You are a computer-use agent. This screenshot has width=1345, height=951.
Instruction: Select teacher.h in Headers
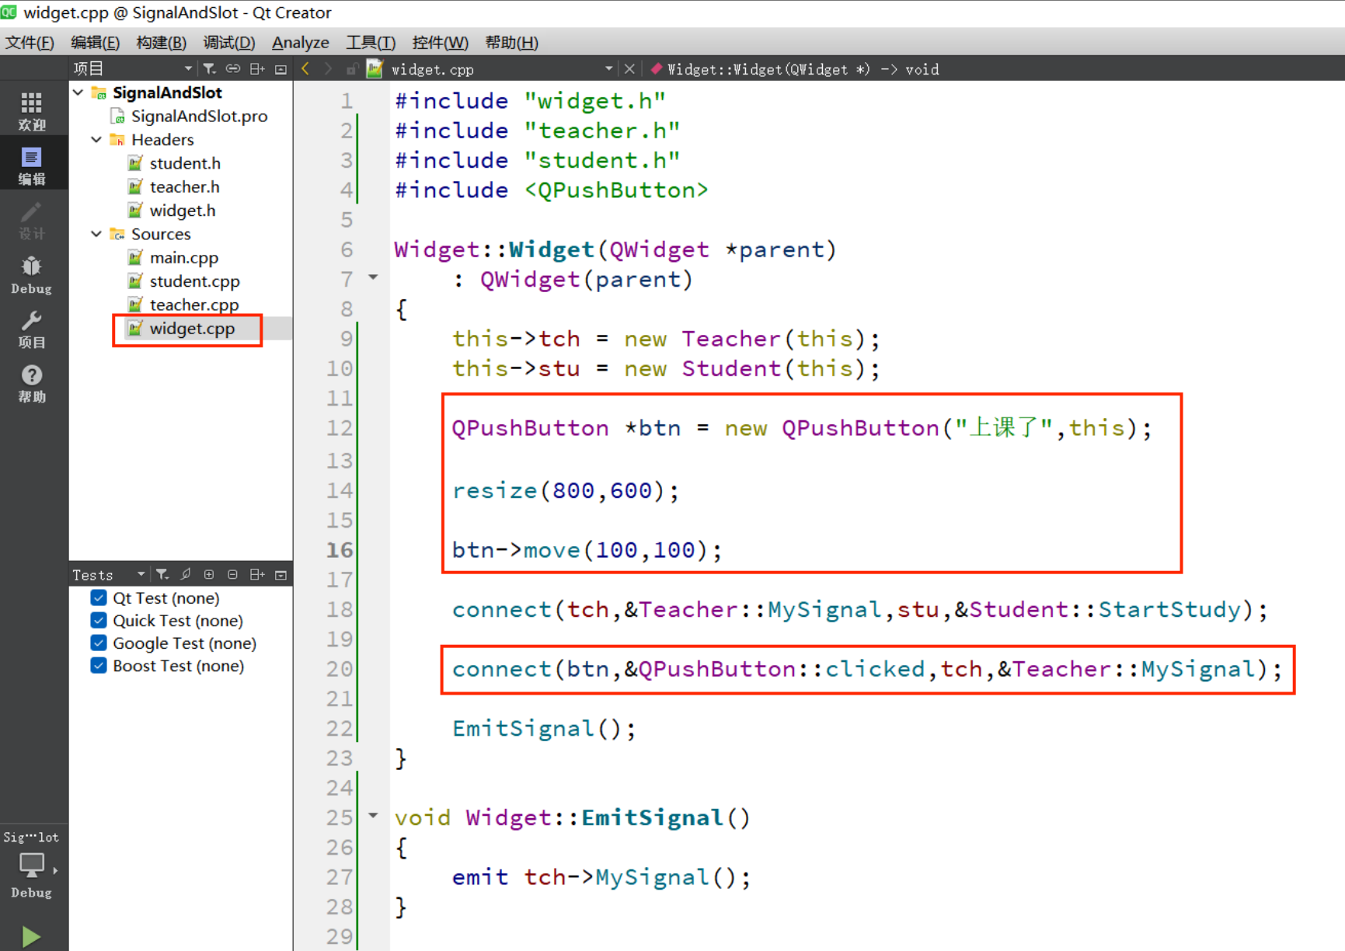(184, 186)
